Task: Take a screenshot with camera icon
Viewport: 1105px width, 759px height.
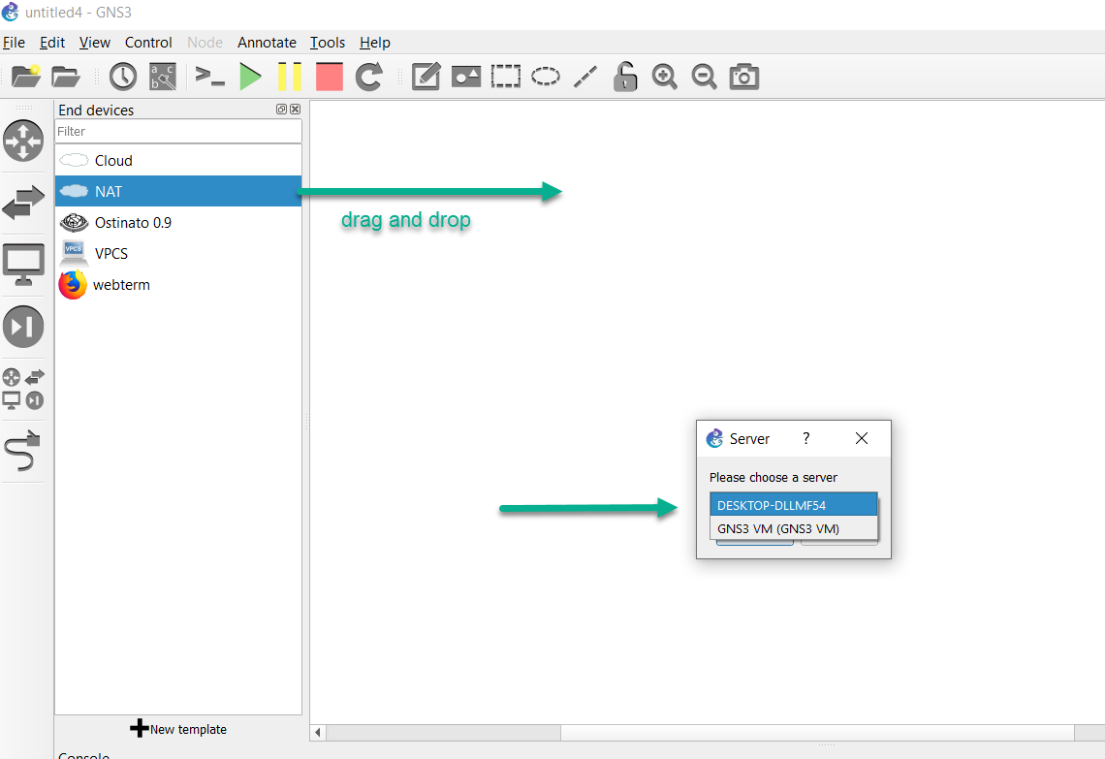Action: point(743,77)
